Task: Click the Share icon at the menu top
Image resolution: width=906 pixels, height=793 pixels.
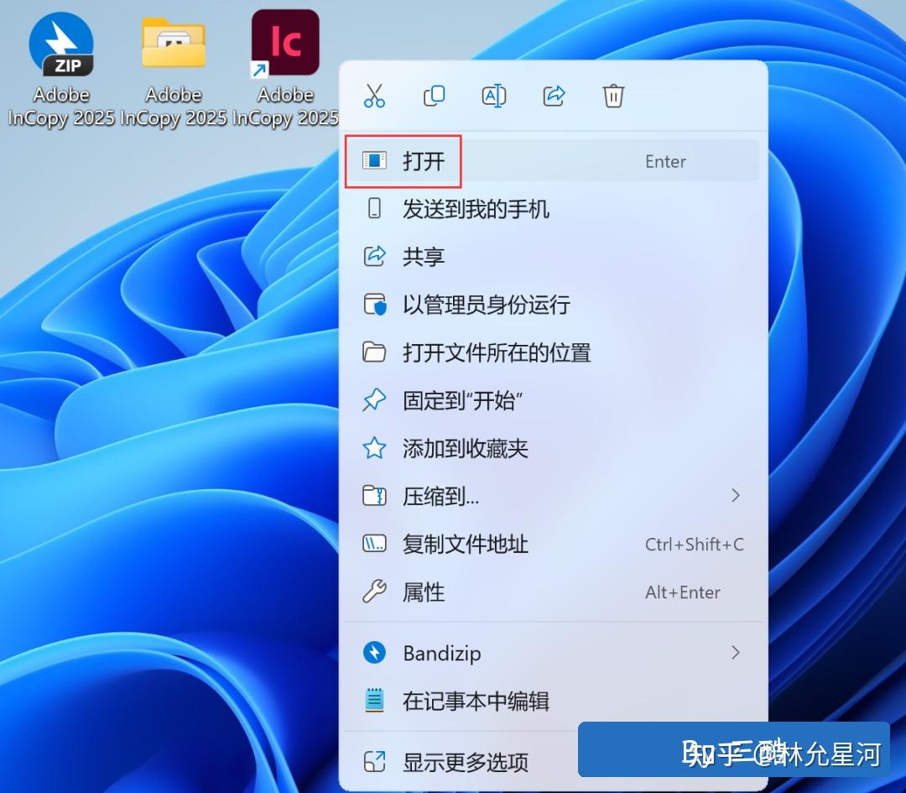Action: coord(553,96)
